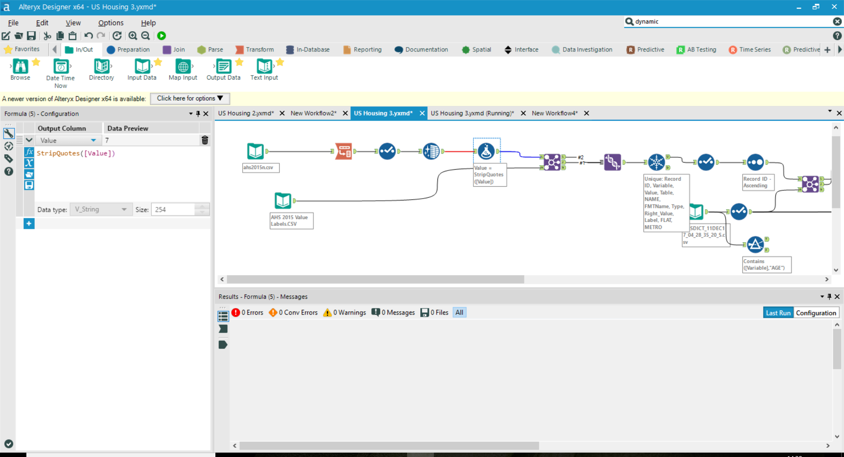Open the File menu
Viewport: 844px width, 457px height.
click(x=13, y=23)
